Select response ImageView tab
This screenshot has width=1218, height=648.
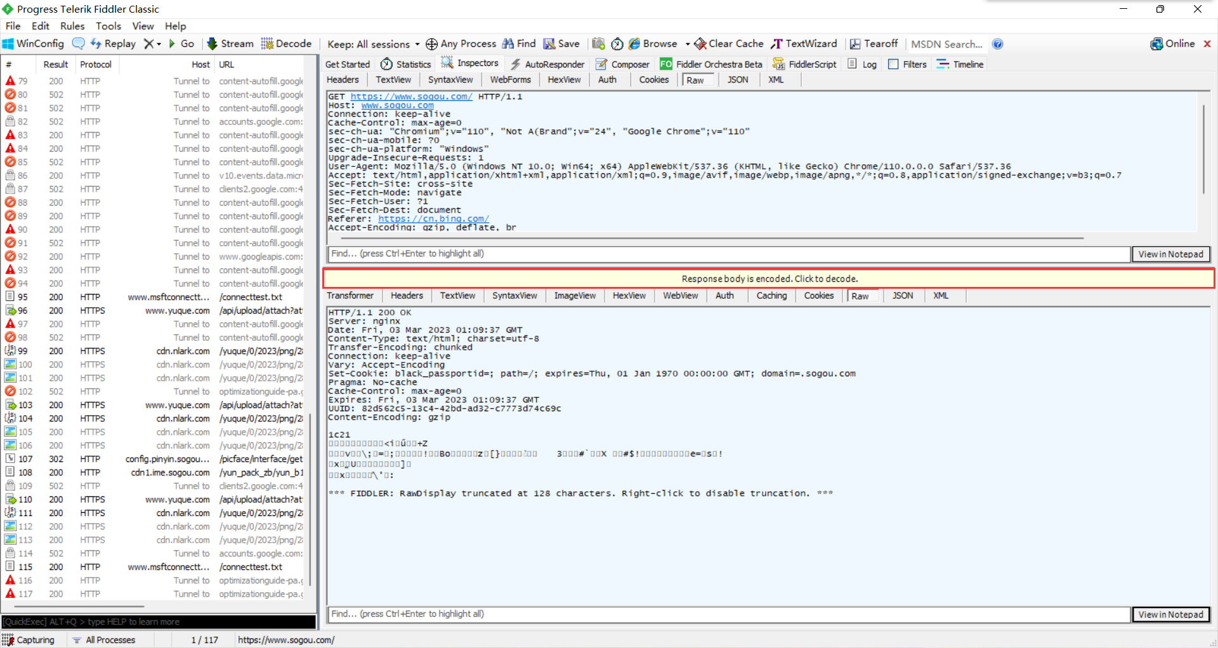point(575,296)
